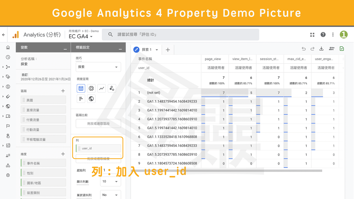Open the 技巧 technique dropdown showing 探索
The width and height of the screenshot is (354, 199).
tap(98, 67)
